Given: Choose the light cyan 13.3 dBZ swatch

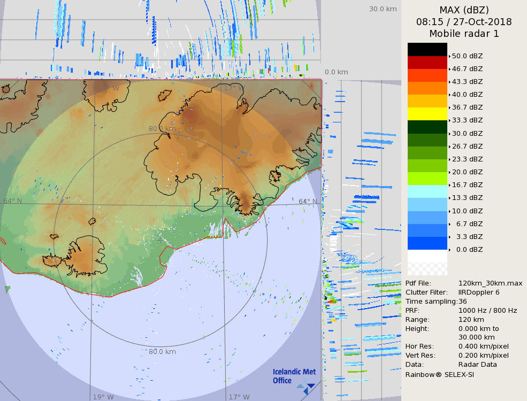Looking at the screenshot, I should pyautogui.click(x=427, y=191).
